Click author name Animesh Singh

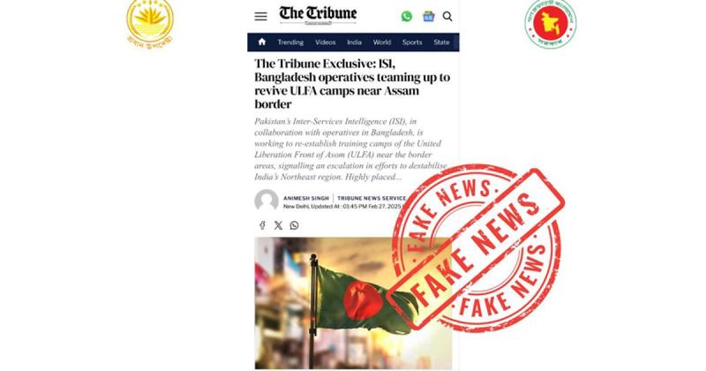(306, 199)
